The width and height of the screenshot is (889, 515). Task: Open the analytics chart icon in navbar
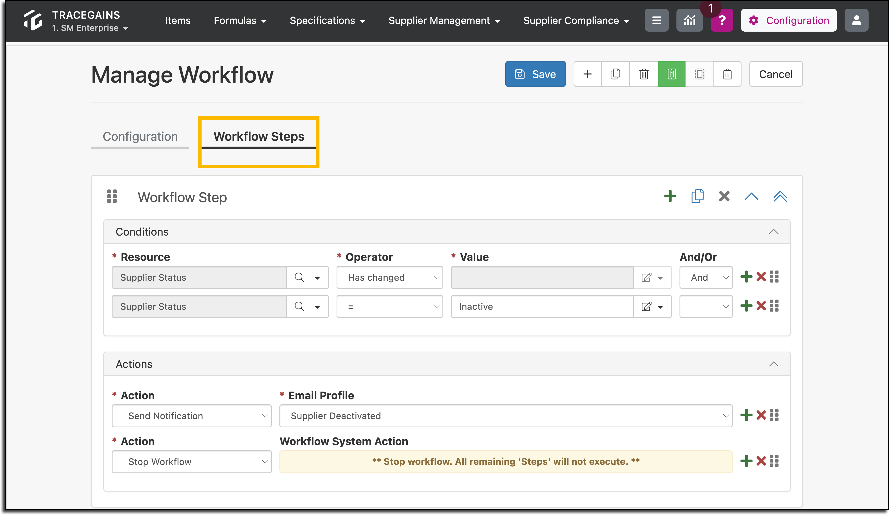click(689, 20)
